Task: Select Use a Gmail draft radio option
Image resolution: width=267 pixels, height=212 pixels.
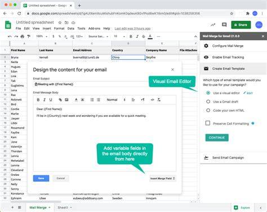Action: coord(208,101)
